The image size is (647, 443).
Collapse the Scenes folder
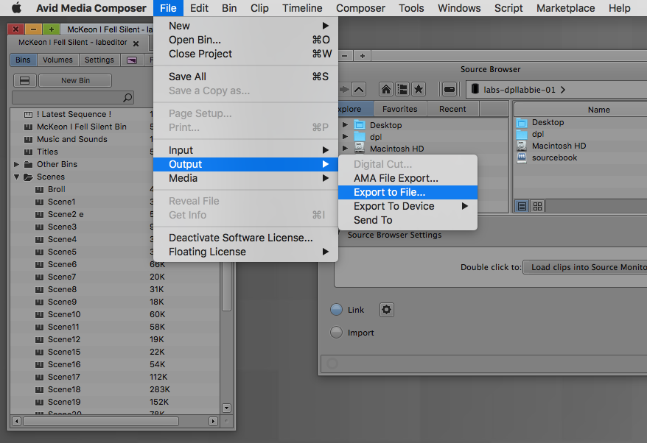17,177
